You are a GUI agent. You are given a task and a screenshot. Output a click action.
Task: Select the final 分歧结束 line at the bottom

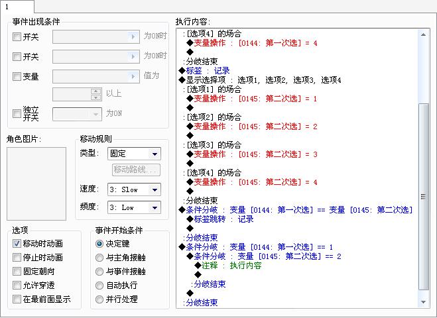201,303
